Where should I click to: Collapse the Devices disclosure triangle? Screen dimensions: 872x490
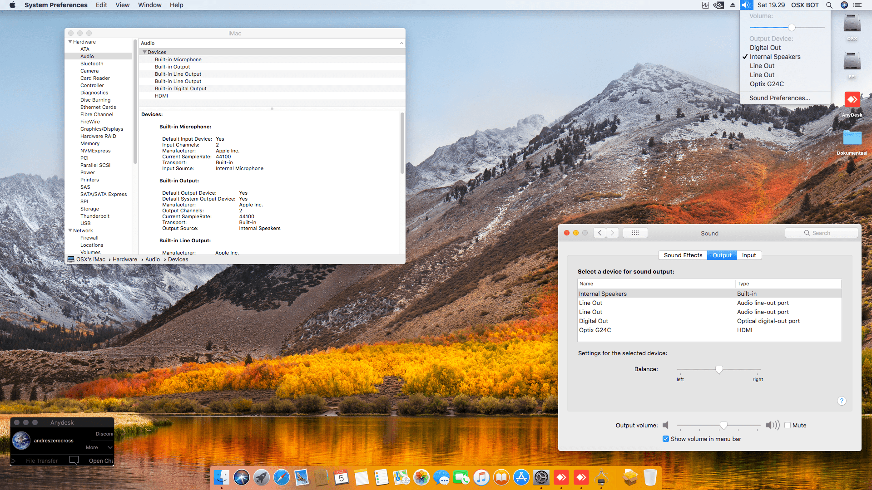(x=144, y=52)
